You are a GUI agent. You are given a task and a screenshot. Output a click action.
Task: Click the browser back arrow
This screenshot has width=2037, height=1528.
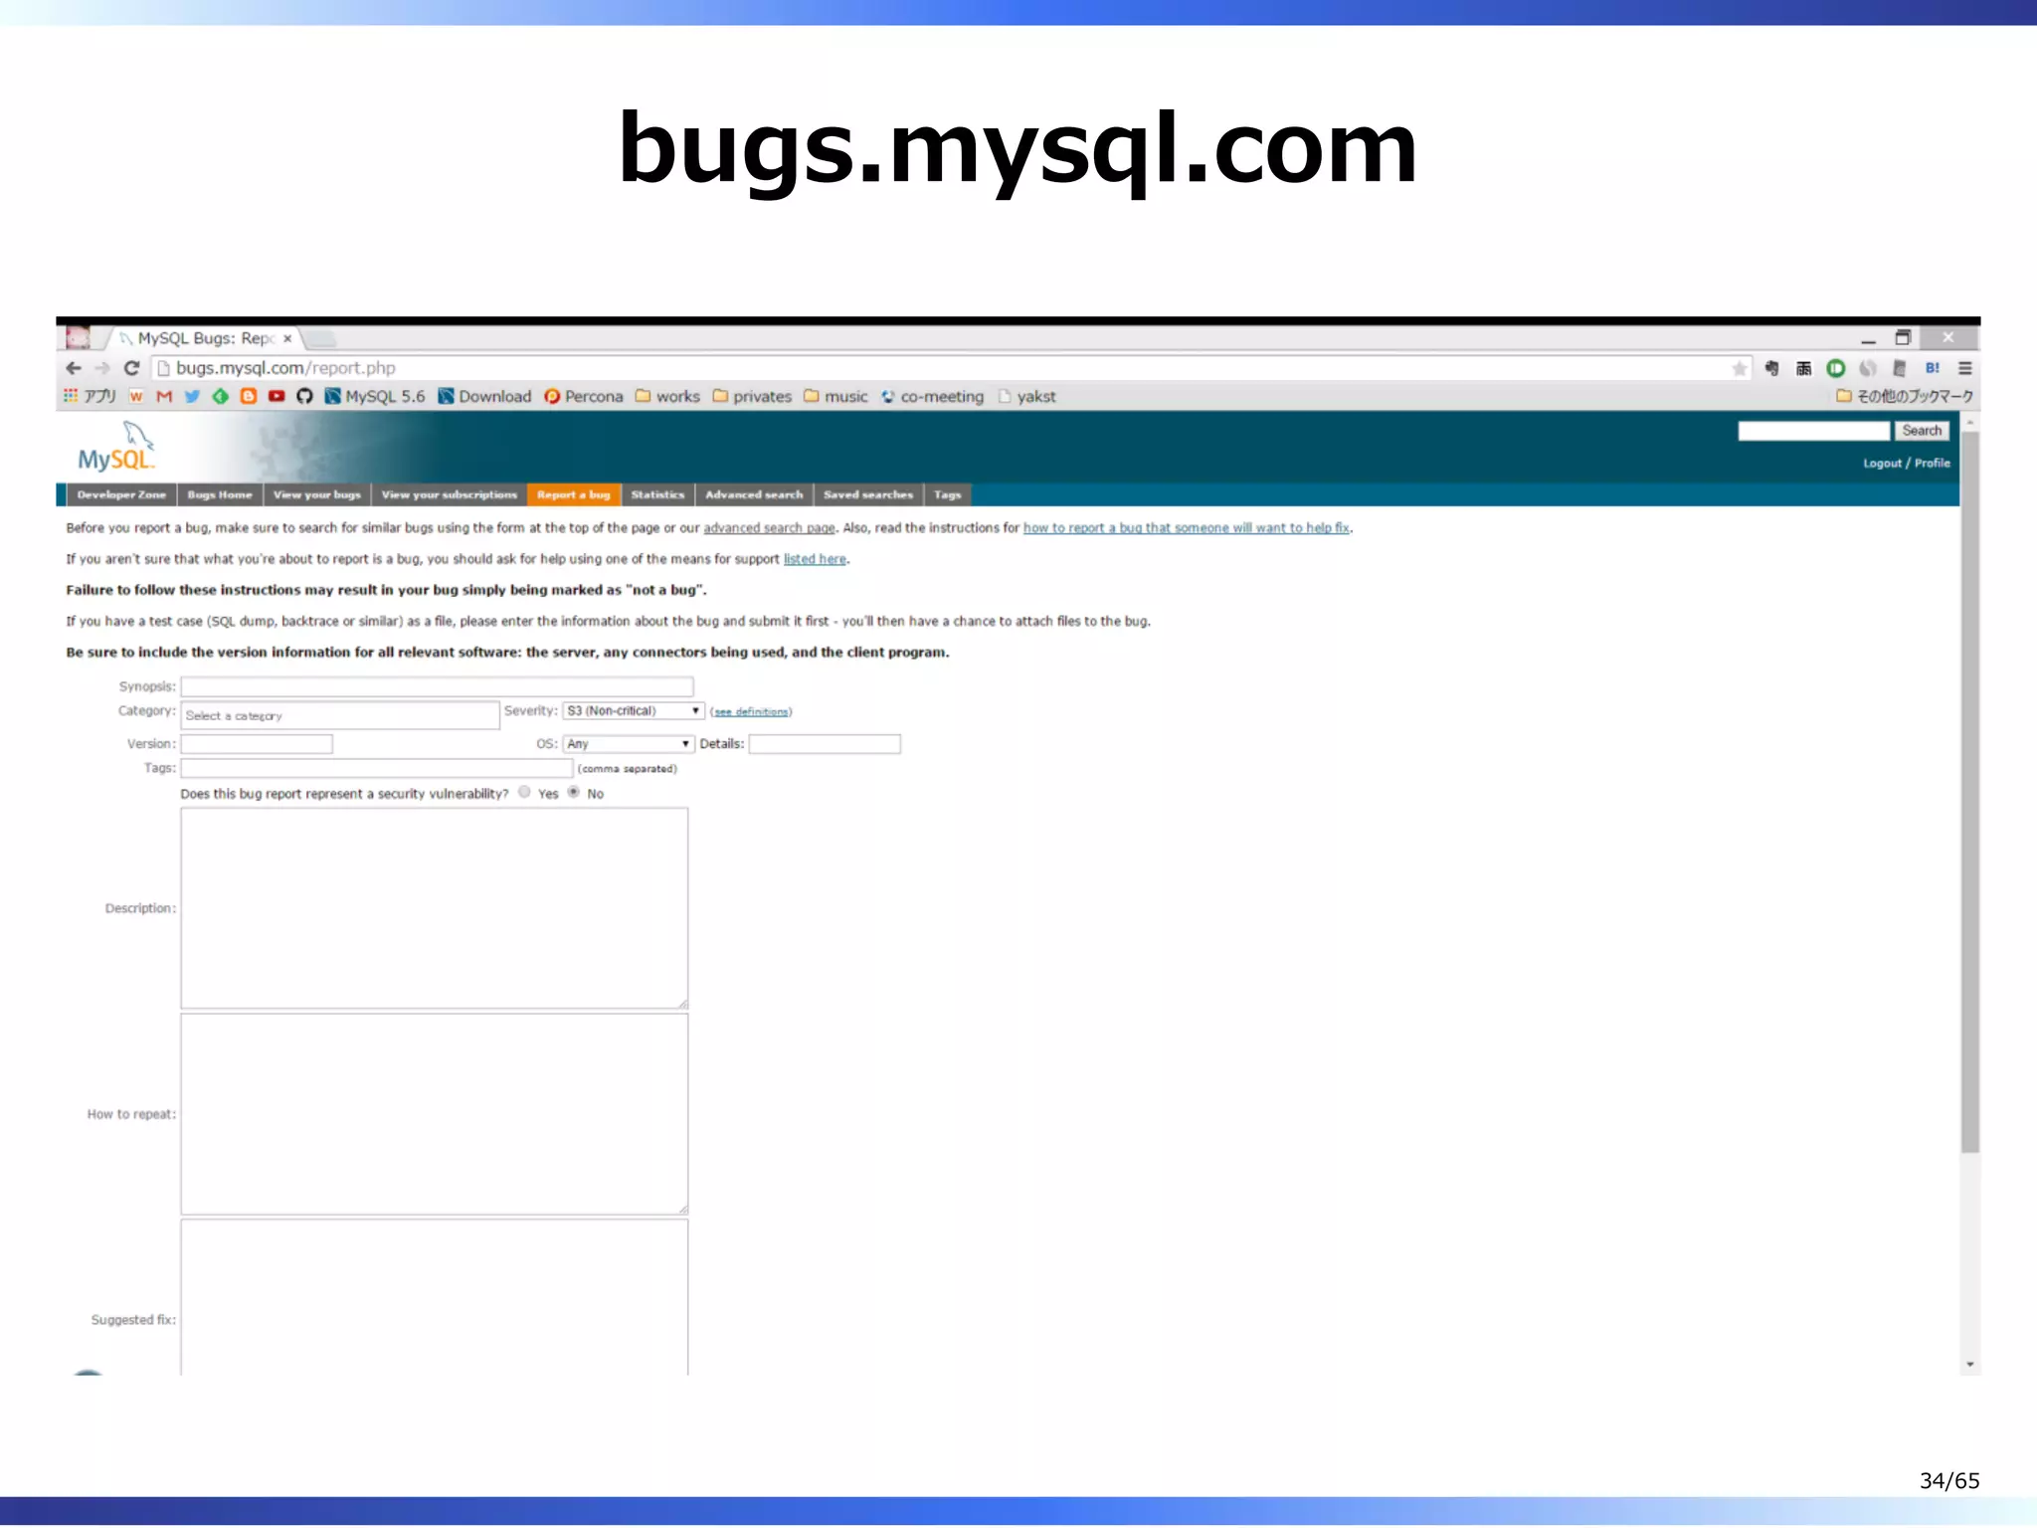(74, 368)
